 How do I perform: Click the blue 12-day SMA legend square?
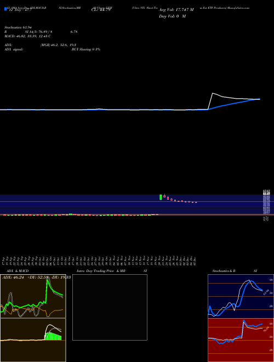pos(5,9)
